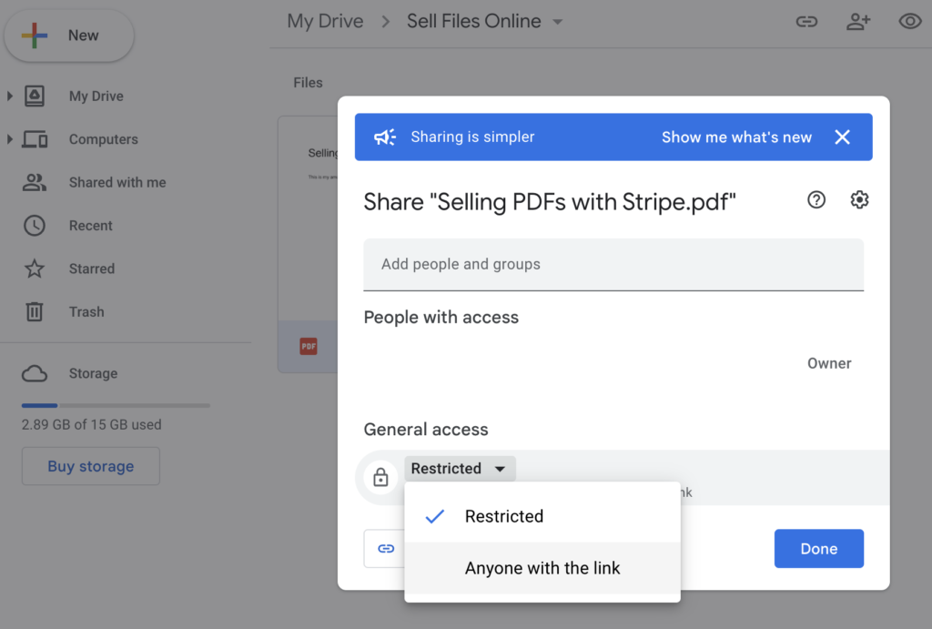Expand the Computers tree arrow

(9, 139)
